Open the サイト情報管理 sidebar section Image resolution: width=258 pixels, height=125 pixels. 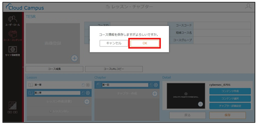tap(13, 51)
